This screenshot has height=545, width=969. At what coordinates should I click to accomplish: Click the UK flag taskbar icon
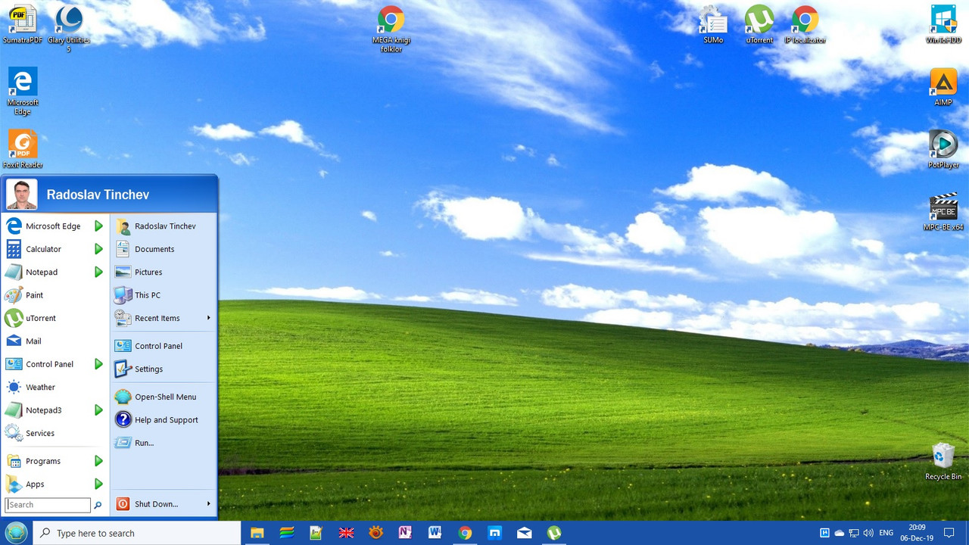[x=346, y=533]
